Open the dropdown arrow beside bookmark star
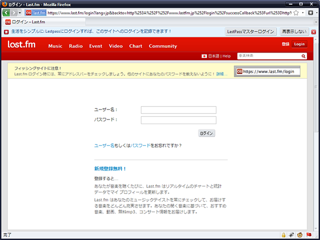 tap(303, 13)
